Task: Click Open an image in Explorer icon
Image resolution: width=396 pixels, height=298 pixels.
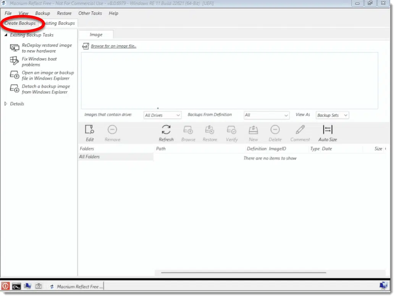Action: (x=15, y=75)
